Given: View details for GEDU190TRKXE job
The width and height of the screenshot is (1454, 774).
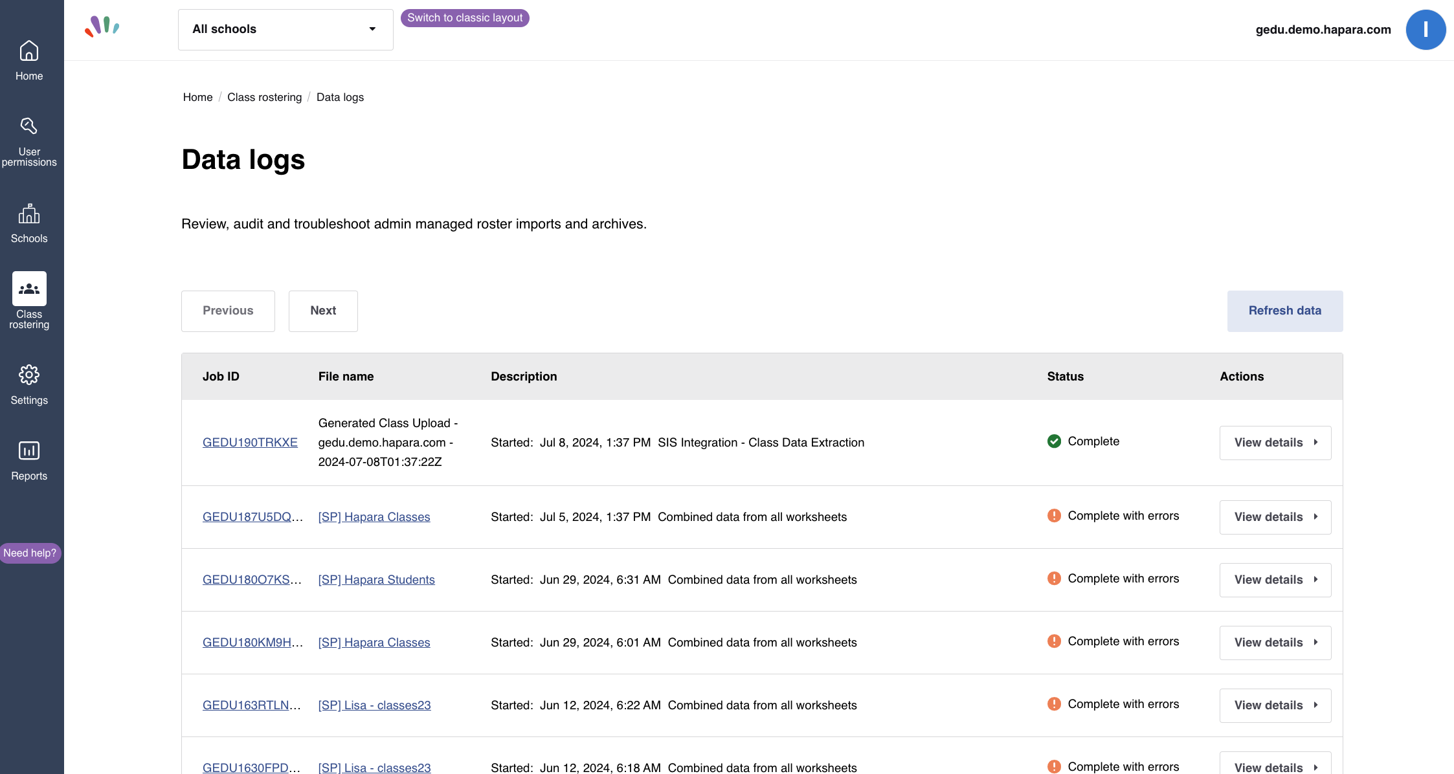Looking at the screenshot, I should [x=1275, y=443].
